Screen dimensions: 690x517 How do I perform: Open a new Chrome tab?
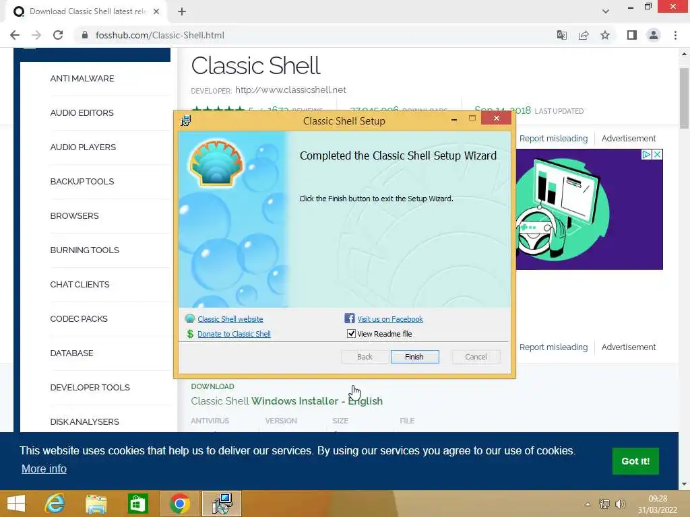click(x=182, y=11)
